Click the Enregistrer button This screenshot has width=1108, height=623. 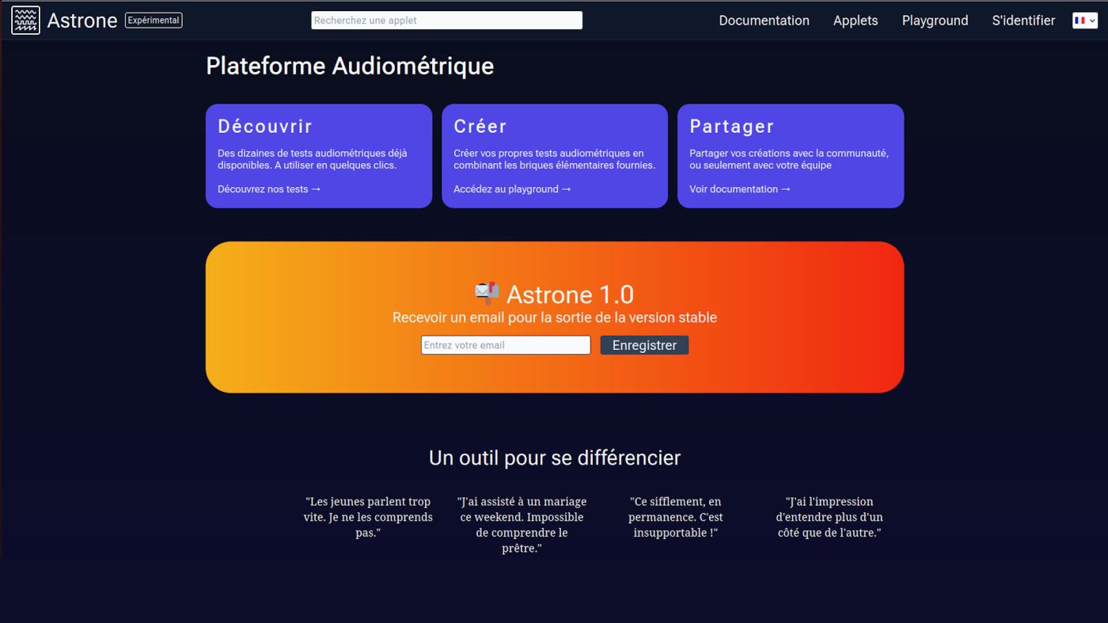click(643, 344)
